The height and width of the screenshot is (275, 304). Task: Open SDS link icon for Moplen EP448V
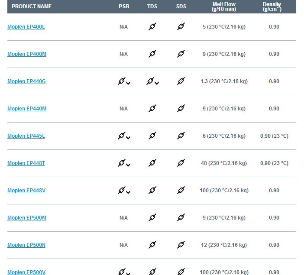pyautogui.click(x=181, y=190)
